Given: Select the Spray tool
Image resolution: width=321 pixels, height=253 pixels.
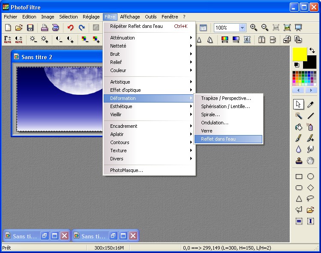Looking at the screenshot, I should pyautogui.click(x=310, y=127).
